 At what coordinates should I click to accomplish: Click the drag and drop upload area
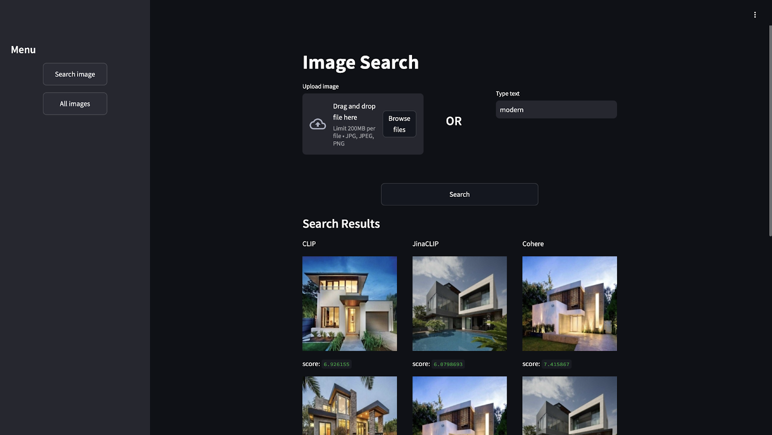pos(363,124)
